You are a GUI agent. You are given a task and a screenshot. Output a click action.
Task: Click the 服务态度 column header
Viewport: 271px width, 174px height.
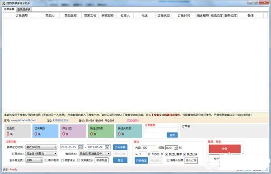[230, 15]
